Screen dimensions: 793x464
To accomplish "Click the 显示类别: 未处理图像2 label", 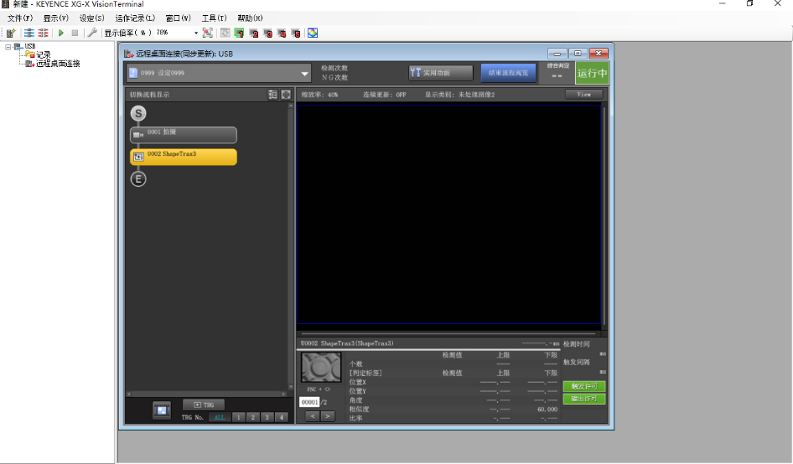I will pyautogui.click(x=459, y=95).
